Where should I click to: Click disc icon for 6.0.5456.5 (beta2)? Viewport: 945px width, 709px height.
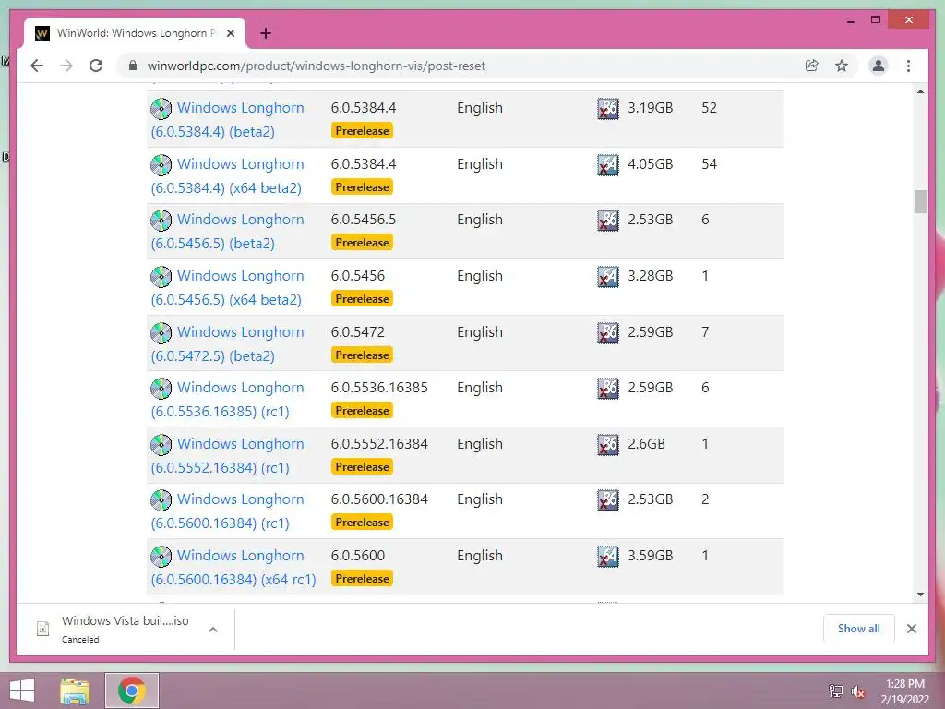point(161,221)
